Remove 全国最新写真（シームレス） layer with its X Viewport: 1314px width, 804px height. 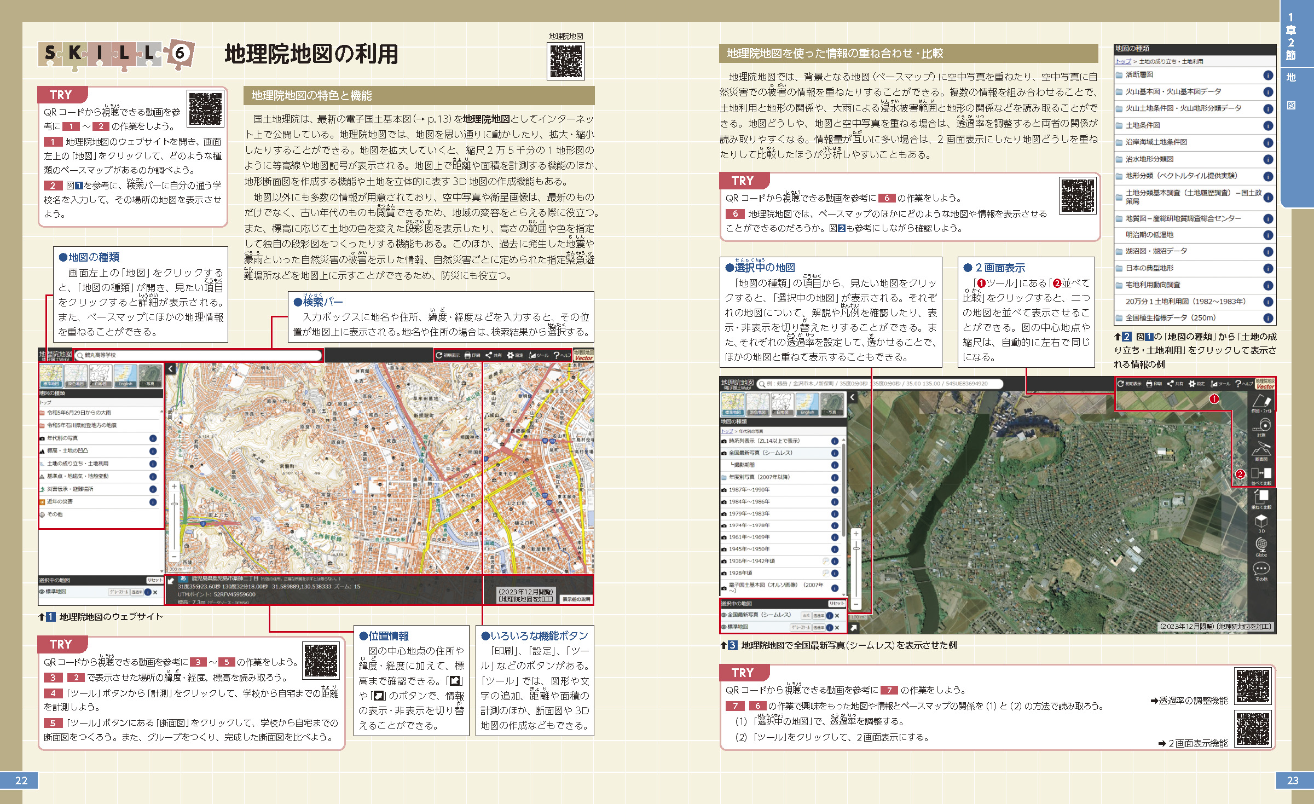pos(837,616)
